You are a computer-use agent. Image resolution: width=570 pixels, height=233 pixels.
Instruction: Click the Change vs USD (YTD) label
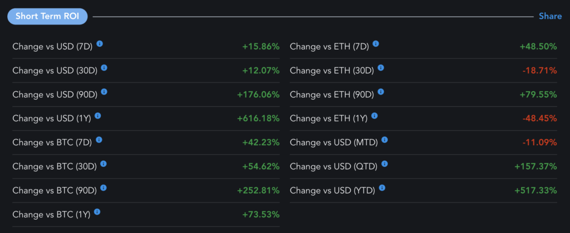pos(332,191)
